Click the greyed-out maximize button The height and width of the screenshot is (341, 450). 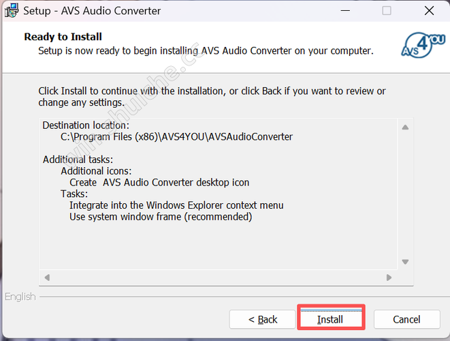tap(387, 11)
